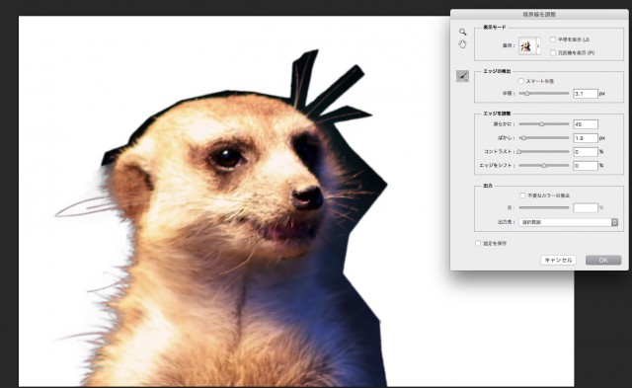Click the Shift Edge percent value field
Image resolution: width=632 pixels, height=388 pixels.
(x=586, y=166)
